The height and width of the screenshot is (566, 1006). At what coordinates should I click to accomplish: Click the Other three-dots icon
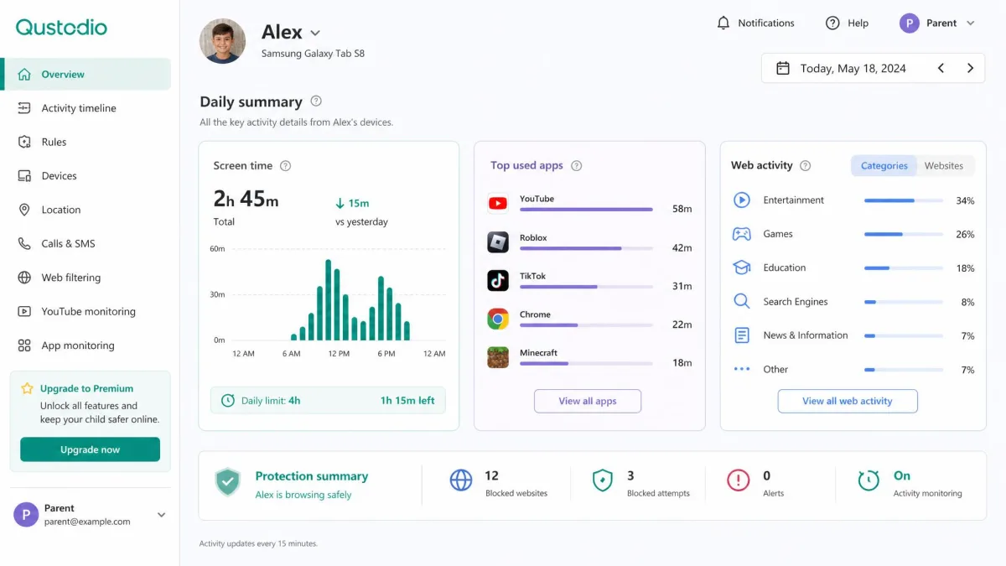742,369
